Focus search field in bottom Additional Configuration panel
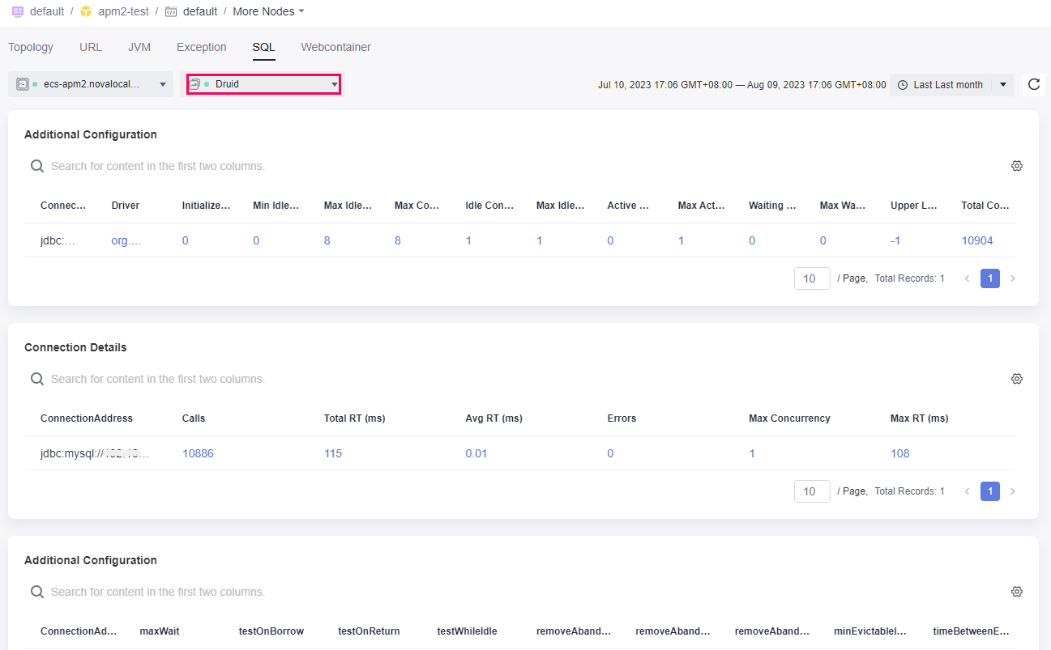This screenshot has height=650, width=1051. click(519, 592)
